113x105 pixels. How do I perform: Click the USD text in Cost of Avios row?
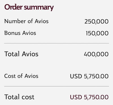click(x=76, y=76)
